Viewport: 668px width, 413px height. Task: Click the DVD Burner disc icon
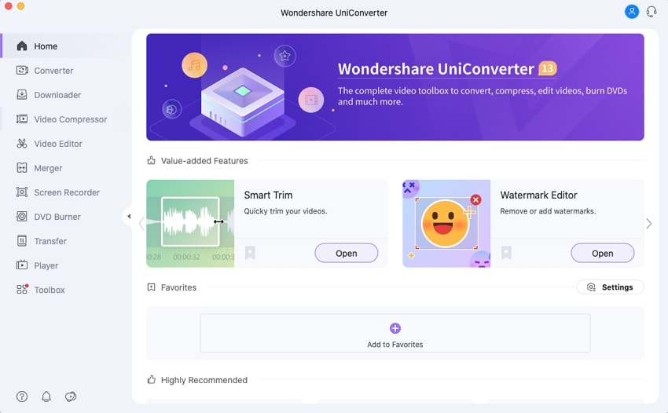click(x=22, y=216)
